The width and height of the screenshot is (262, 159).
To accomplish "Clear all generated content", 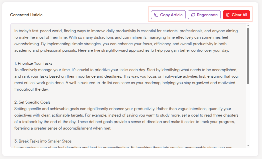I will coord(236,15).
